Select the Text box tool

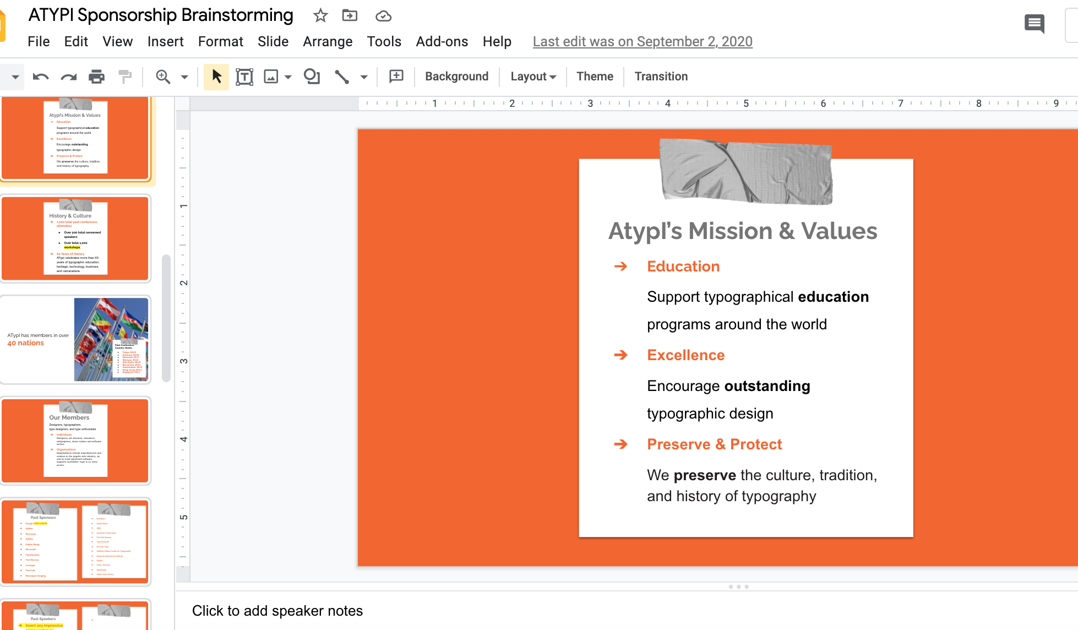[x=244, y=77]
